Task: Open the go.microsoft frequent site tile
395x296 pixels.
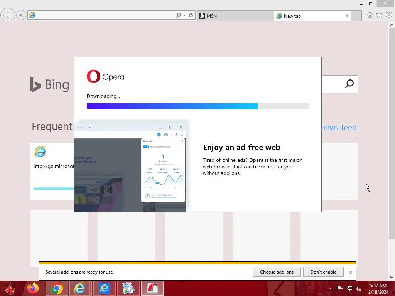Action: click(52, 171)
